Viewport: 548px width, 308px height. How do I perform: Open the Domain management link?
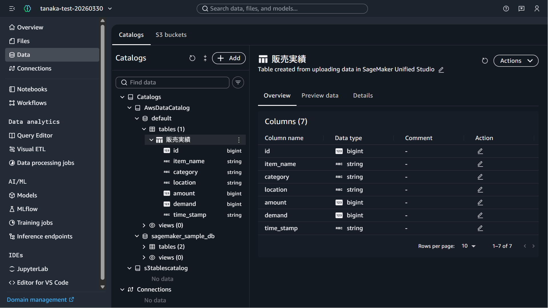click(x=40, y=300)
